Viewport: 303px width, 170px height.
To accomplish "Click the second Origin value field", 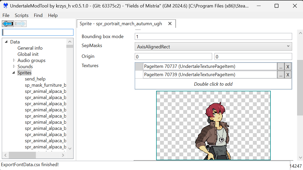I will 253,57.
